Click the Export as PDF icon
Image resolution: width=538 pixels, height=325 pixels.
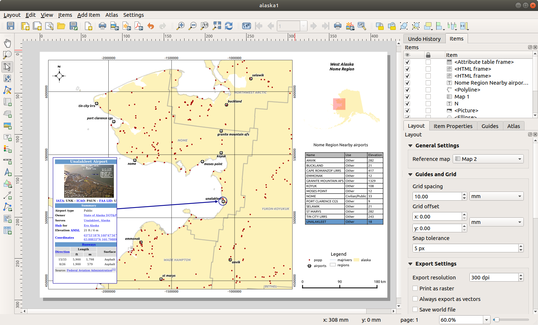139,26
